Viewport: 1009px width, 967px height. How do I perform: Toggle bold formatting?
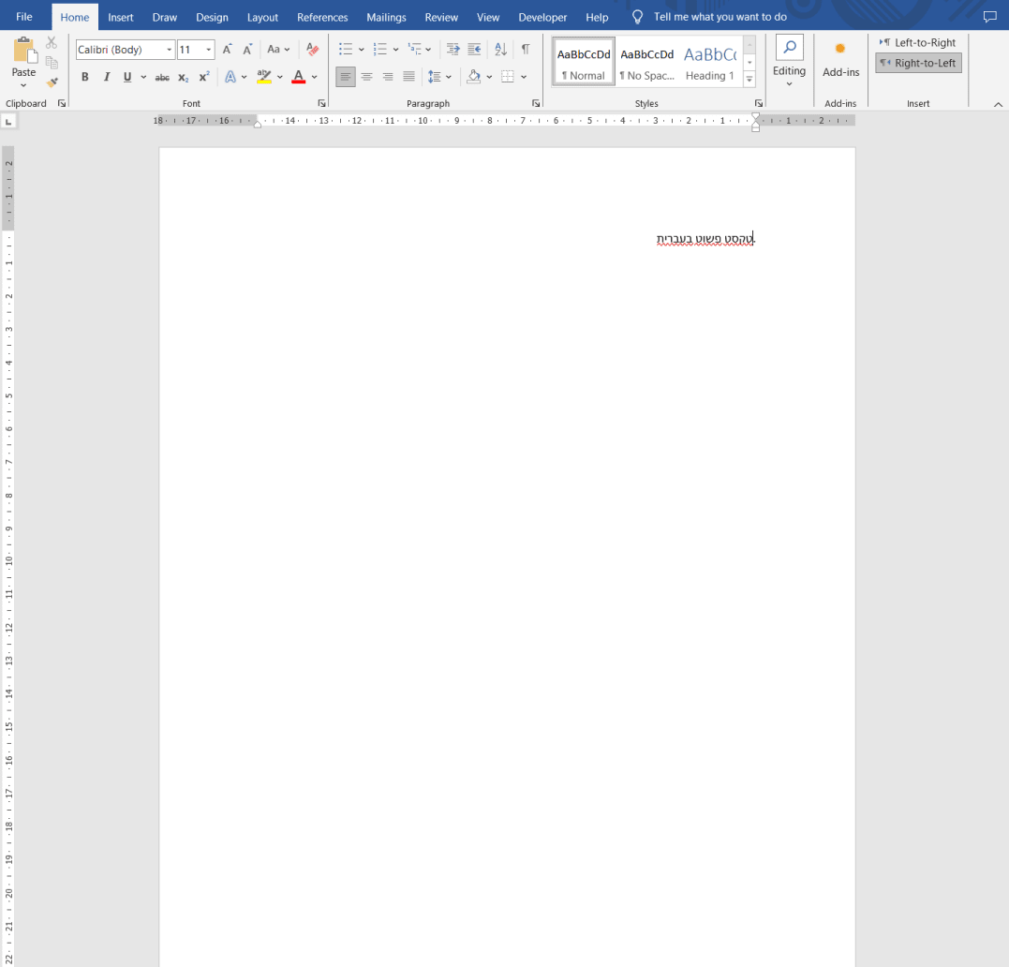[x=85, y=77]
